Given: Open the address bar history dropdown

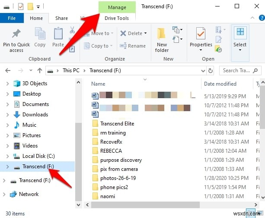Looking at the screenshot, I should pyautogui.click(x=203, y=71).
